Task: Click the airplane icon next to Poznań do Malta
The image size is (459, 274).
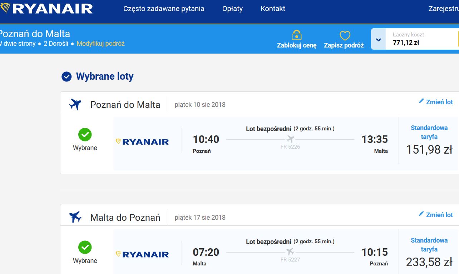Action: [75, 105]
